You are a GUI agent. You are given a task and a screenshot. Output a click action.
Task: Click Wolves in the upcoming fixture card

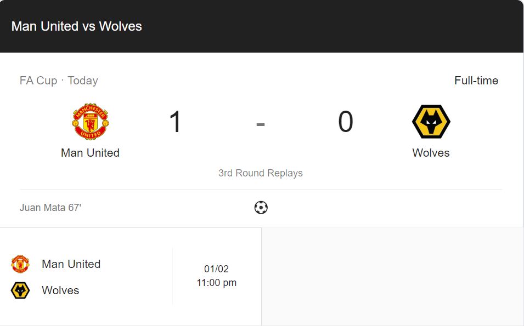tap(60, 290)
